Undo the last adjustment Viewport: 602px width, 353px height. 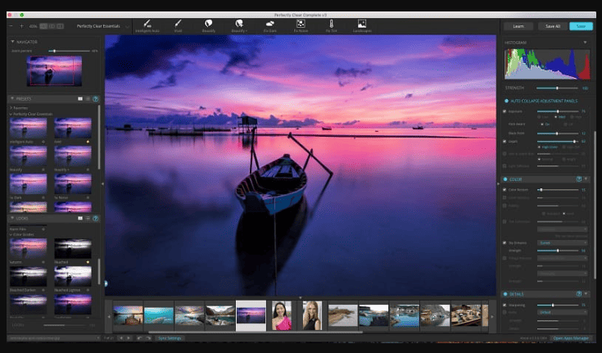click(x=140, y=338)
